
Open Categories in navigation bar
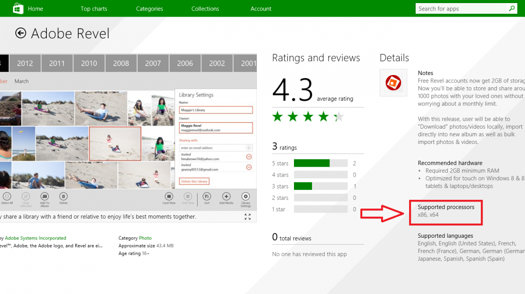pos(150,9)
